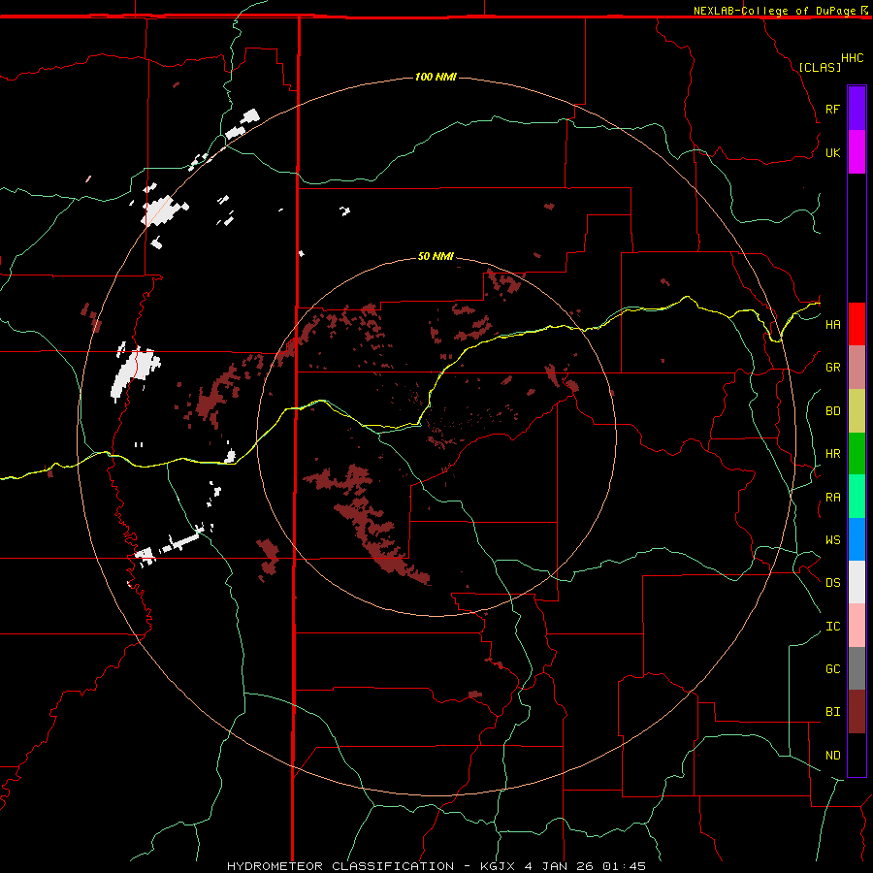Image resolution: width=873 pixels, height=873 pixels.
Task: Click the magenta UK color swatch
Action: point(857,152)
